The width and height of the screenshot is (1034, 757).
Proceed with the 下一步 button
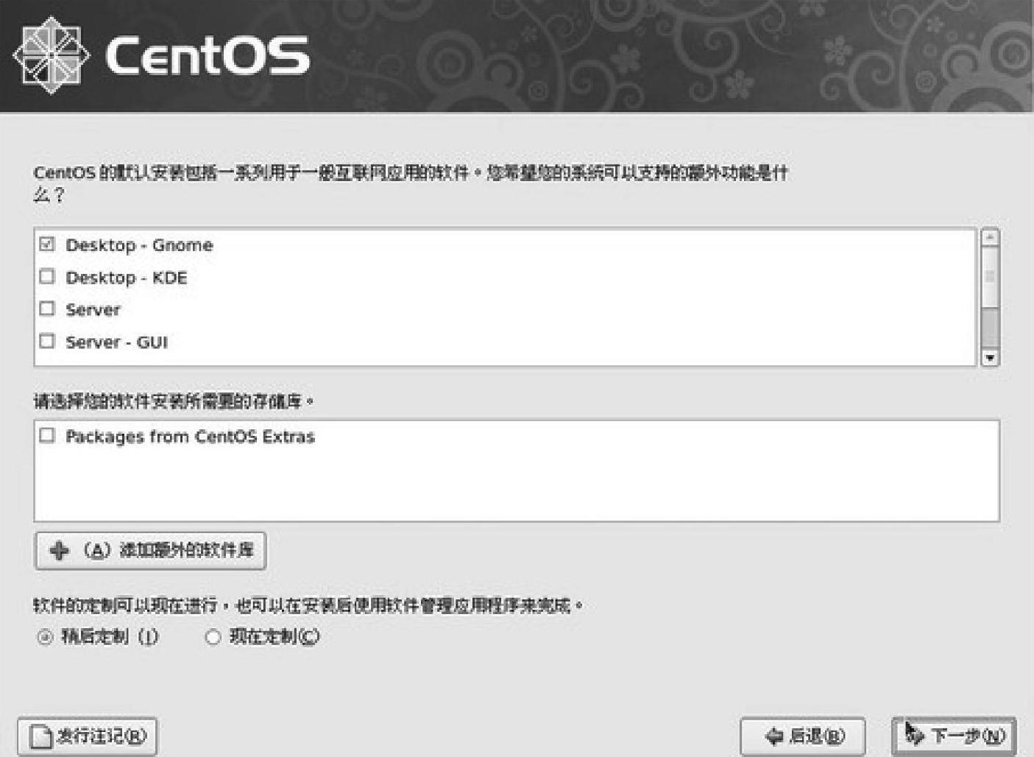pyautogui.click(x=954, y=736)
